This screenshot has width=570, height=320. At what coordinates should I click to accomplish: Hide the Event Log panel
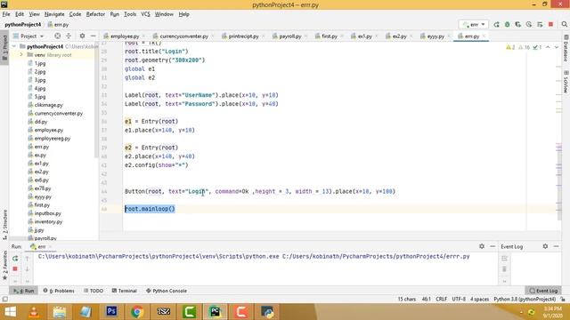pos(556,246)
